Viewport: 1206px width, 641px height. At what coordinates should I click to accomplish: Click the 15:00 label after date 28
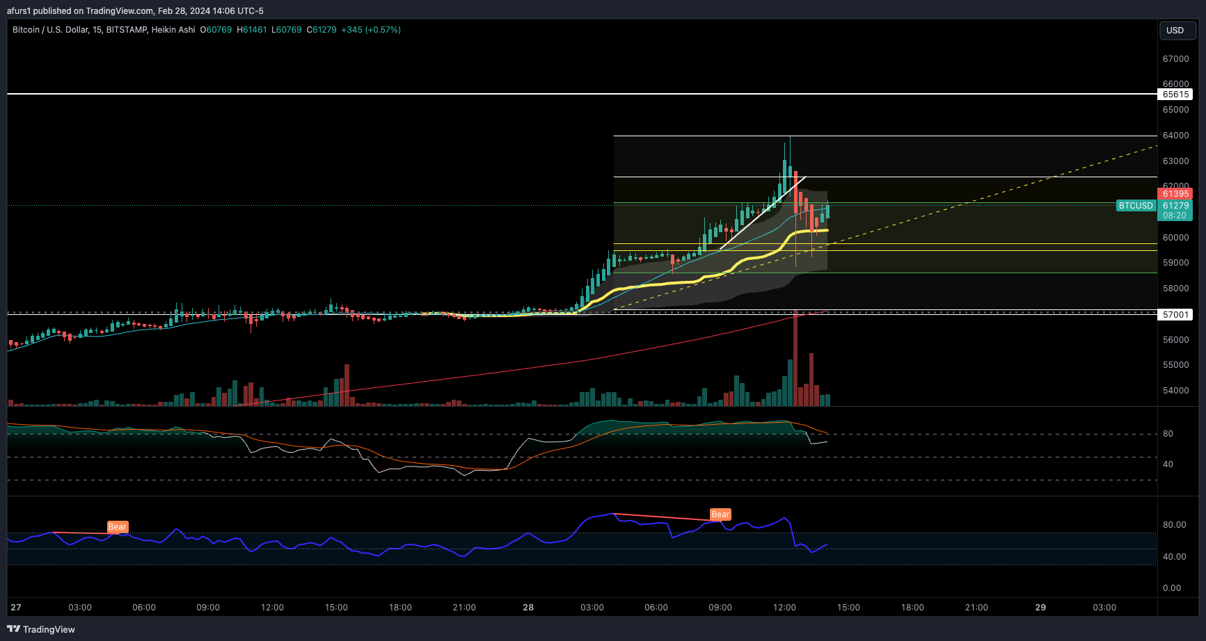tap(848, 608)
